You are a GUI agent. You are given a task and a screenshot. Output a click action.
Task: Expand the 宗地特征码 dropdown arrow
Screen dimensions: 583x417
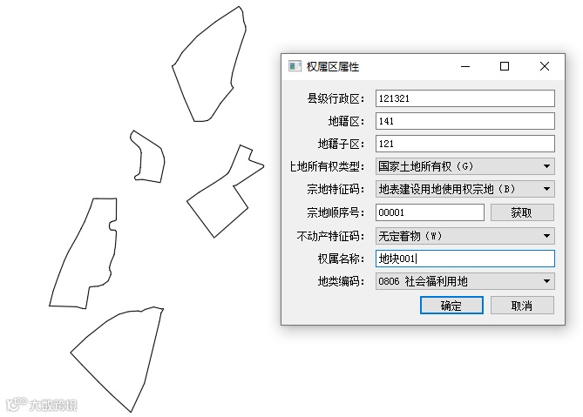coord(546,189)
